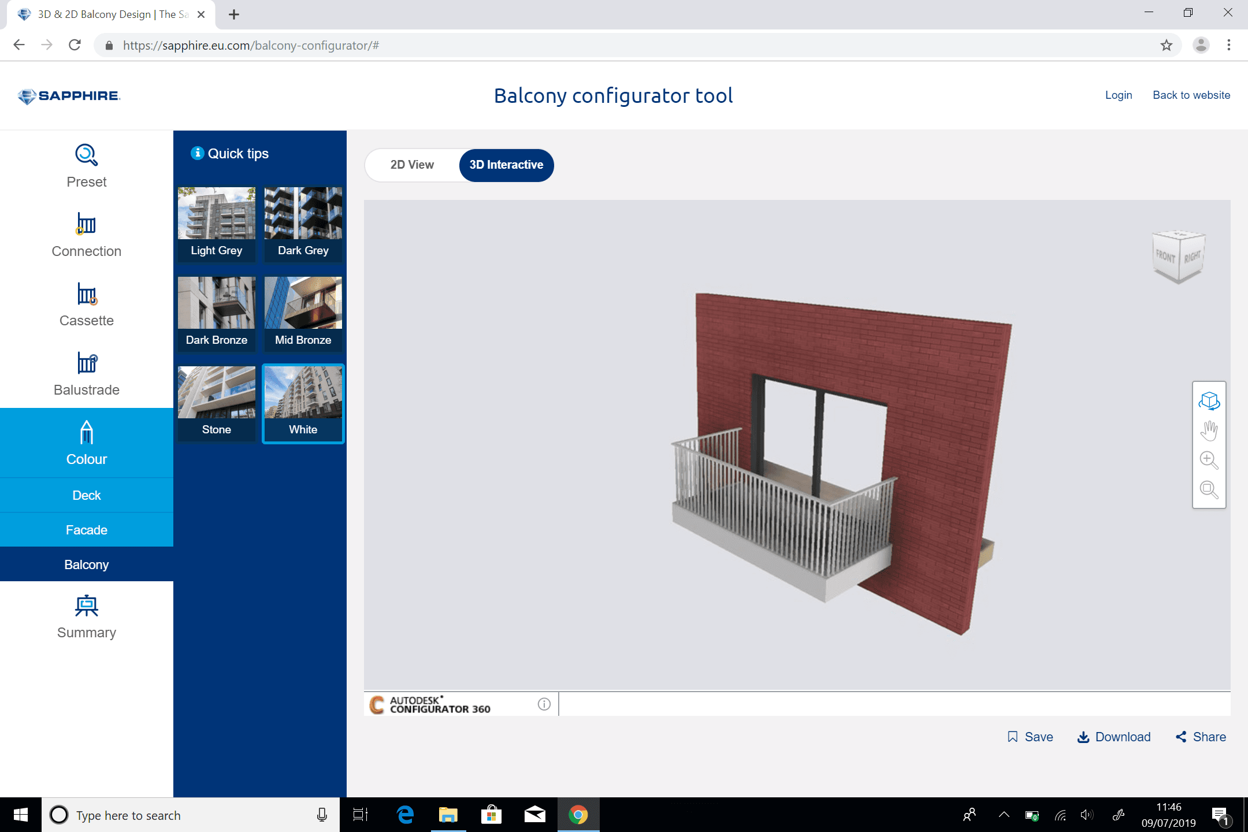Image resolution: width=1248 pixels, height=832 pixels.
Task: Choose the Dark Grey colour swatch
Action: [303, 224]
